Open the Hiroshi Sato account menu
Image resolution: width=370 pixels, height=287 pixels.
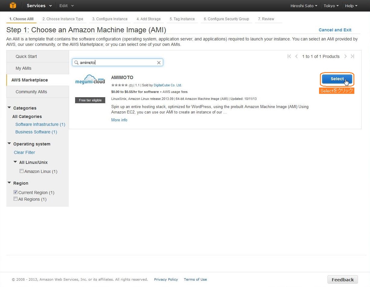coord(304,6)
